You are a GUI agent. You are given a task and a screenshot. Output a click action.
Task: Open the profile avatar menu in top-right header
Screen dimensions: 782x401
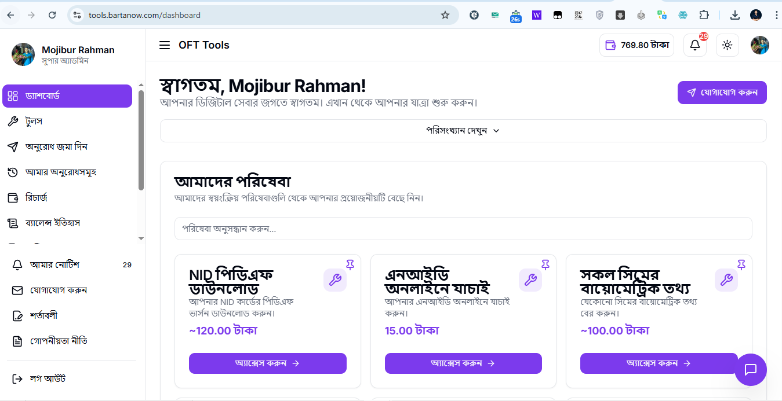760,45
